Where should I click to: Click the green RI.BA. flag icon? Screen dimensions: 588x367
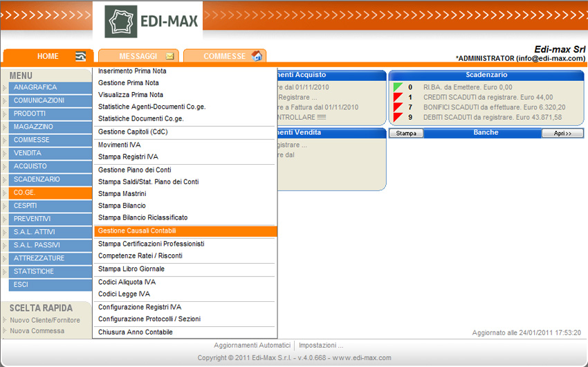[398, 87]
